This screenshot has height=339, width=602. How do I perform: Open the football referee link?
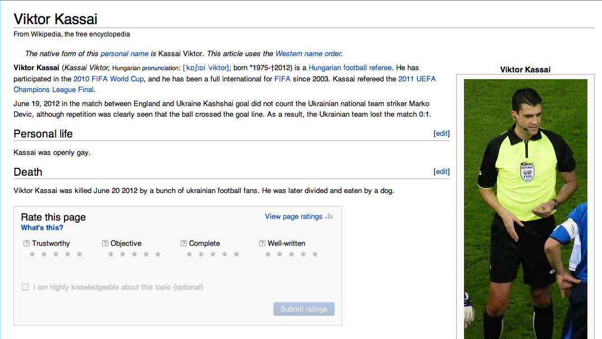click(367, 68)
